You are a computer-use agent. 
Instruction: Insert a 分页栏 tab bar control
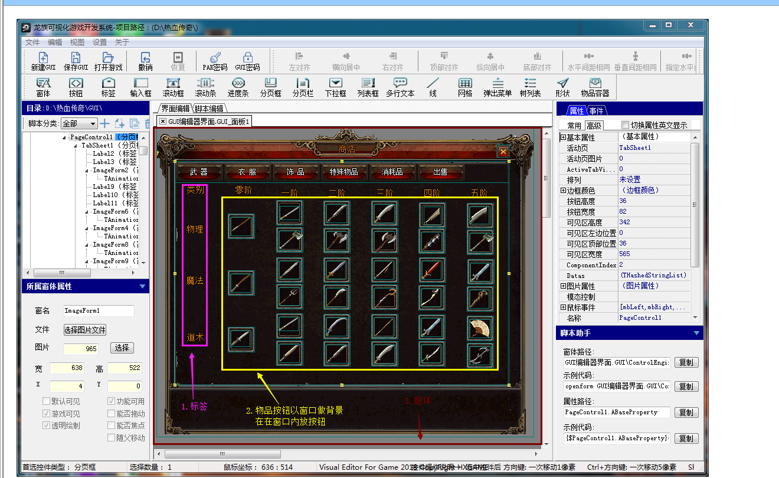pyautogui.click(x=303, y=87)
